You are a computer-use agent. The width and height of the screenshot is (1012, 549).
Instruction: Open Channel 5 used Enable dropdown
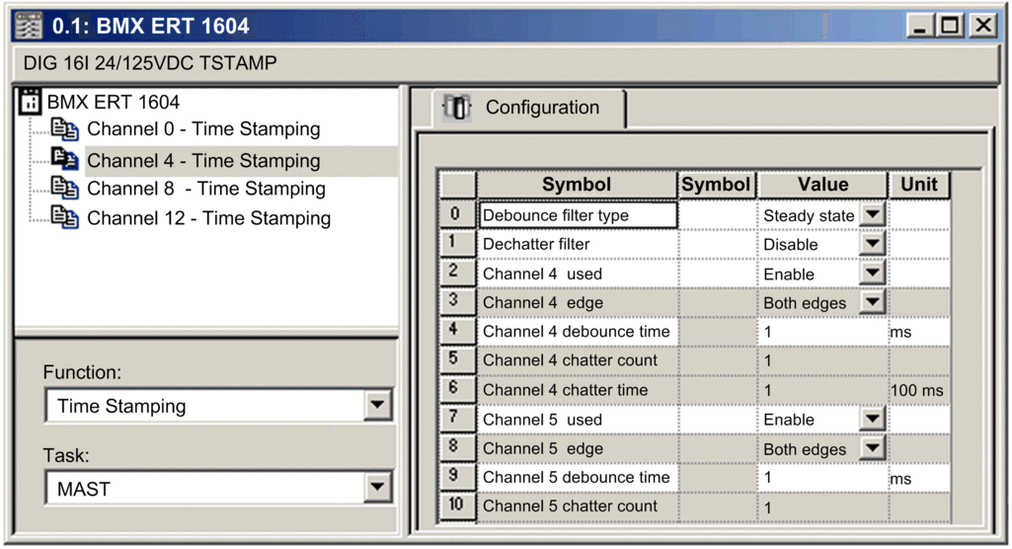point(873,419)
